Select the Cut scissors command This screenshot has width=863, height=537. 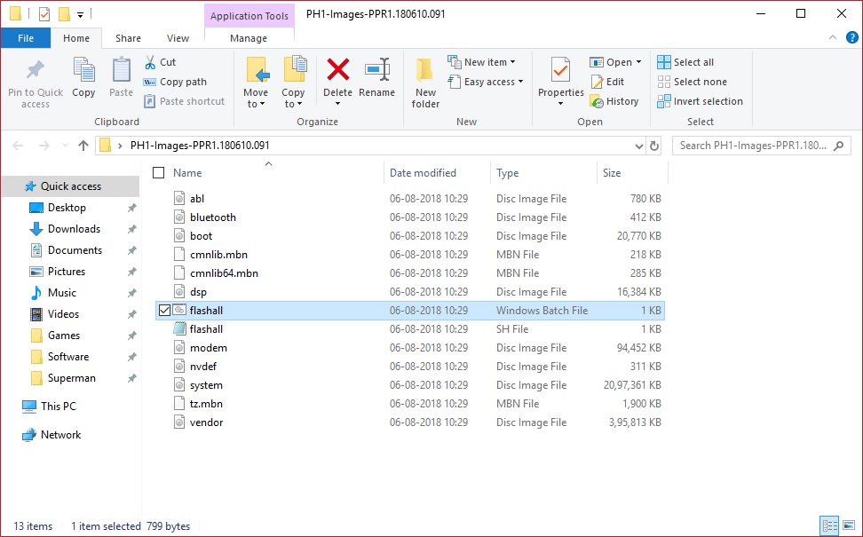160,62
